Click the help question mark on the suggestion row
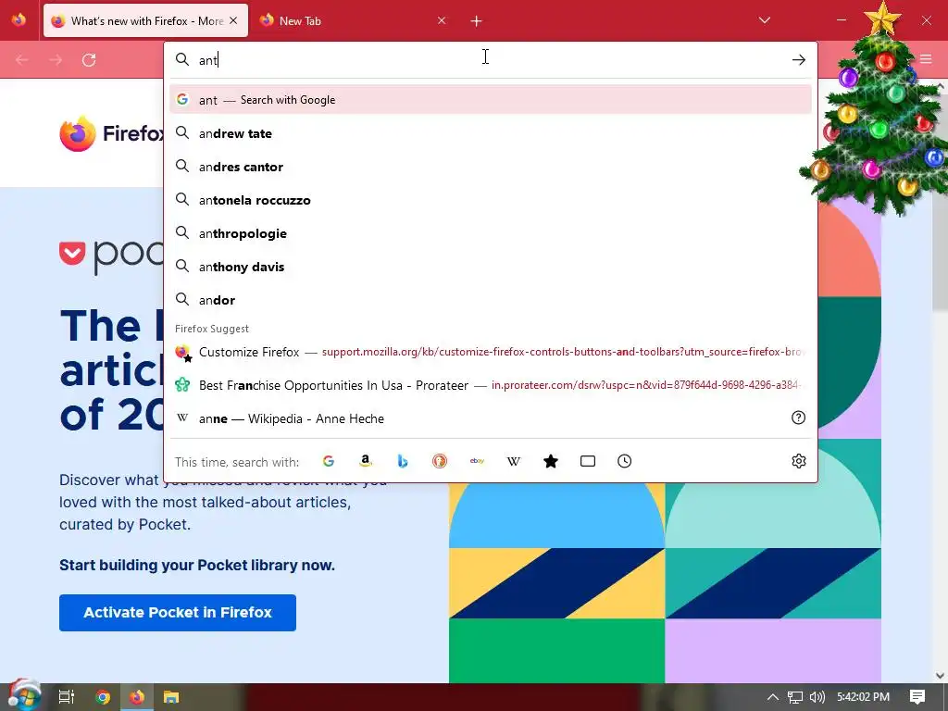 tap(799, 418)
